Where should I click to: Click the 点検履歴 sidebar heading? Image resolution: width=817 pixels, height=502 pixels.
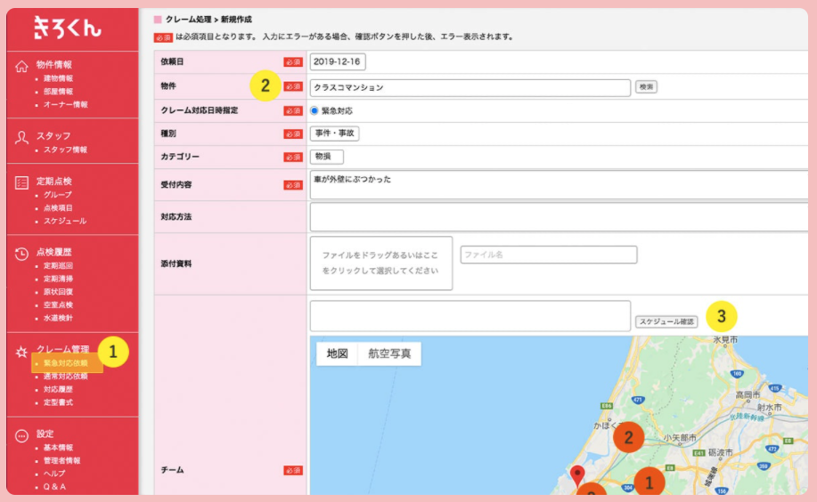(54, 252)
